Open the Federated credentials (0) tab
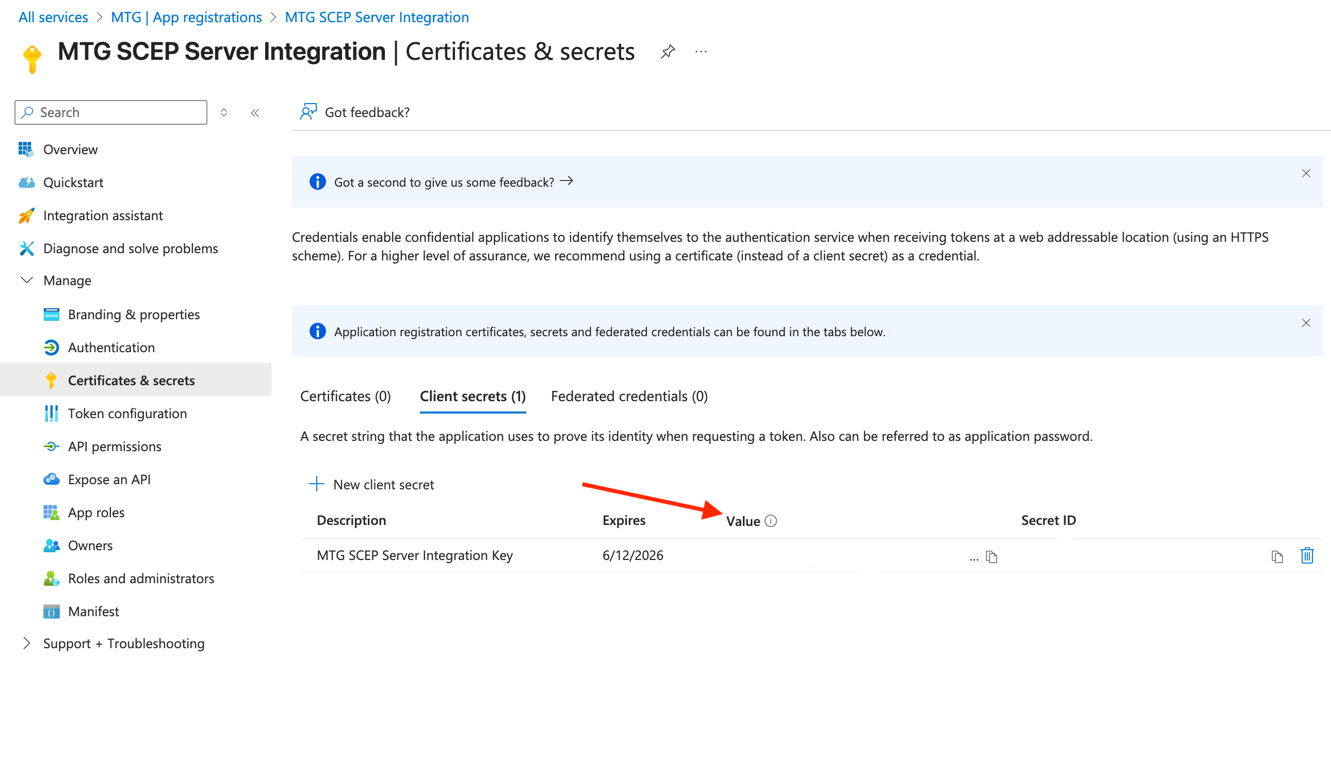The height and width of the screenshot is (758, 1331). (x=629, y=397)
